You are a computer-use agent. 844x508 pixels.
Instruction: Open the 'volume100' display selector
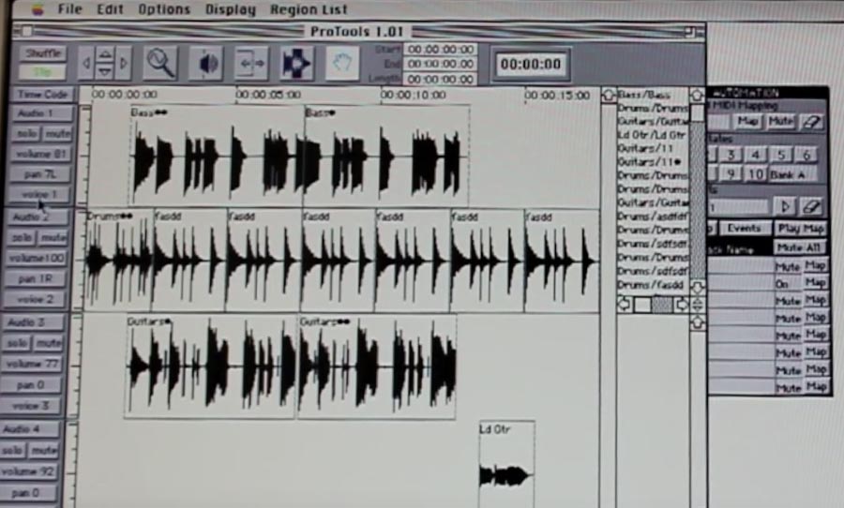[36, 258]
